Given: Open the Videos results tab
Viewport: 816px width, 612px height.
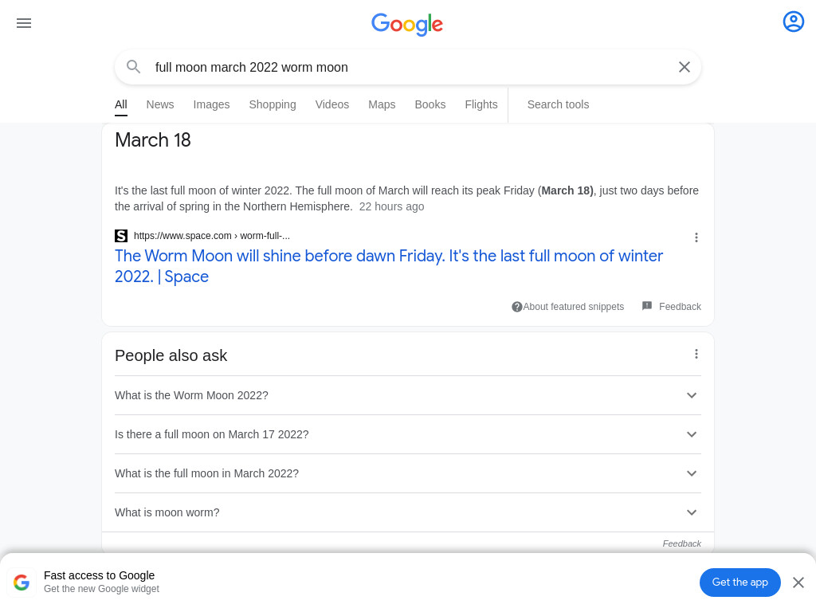Looking at the screenshot, I should tap(332, 104).
